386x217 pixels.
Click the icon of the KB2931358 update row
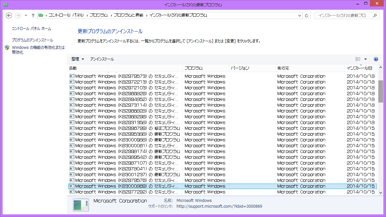click(x=72, y=122)
